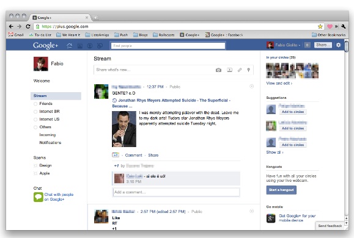
Task: Click View and edit circles link
Action: click(x=279, y=84)
